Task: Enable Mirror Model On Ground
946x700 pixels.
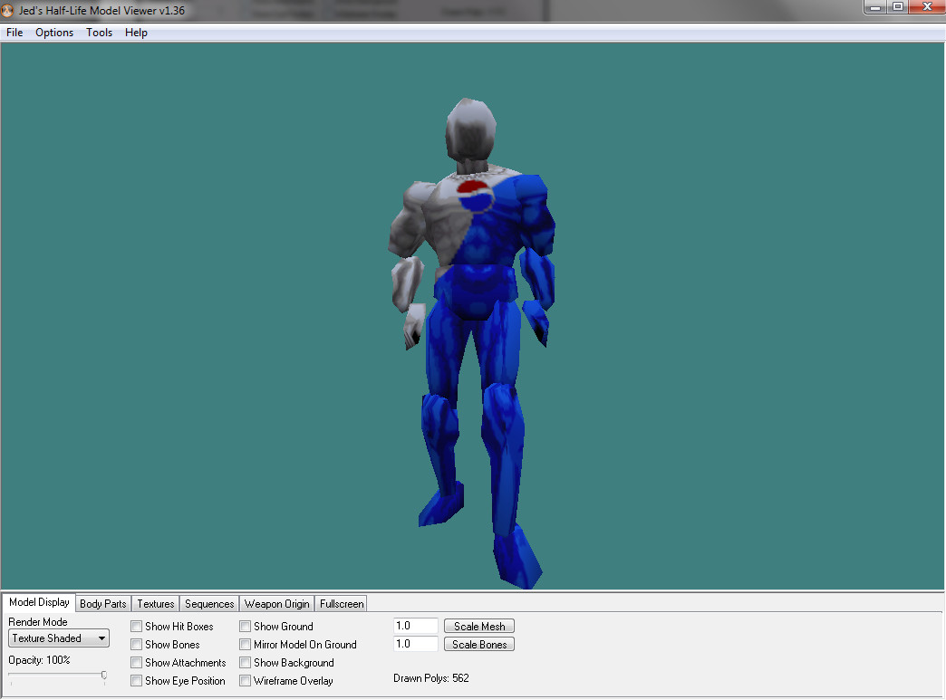Action: pos(245,644)
